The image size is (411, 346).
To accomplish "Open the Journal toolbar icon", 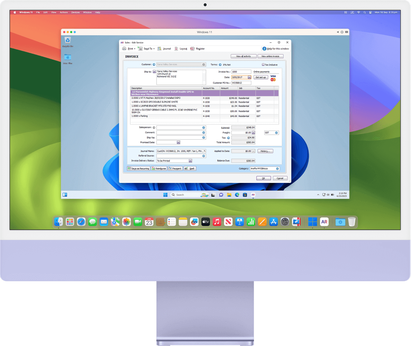I will coord(159,49).
